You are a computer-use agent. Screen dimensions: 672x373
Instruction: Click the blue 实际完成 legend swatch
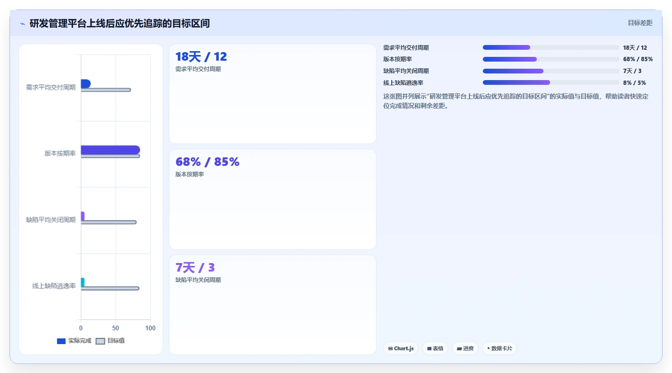point(61,341)
